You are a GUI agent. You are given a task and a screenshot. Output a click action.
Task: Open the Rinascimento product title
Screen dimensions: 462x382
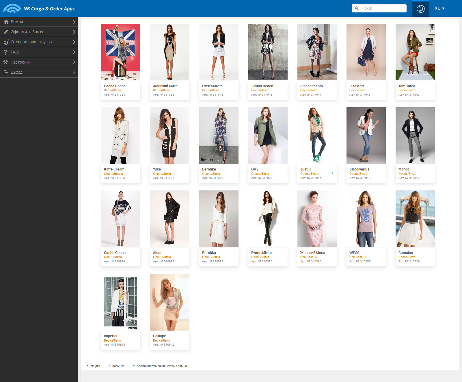312,86
